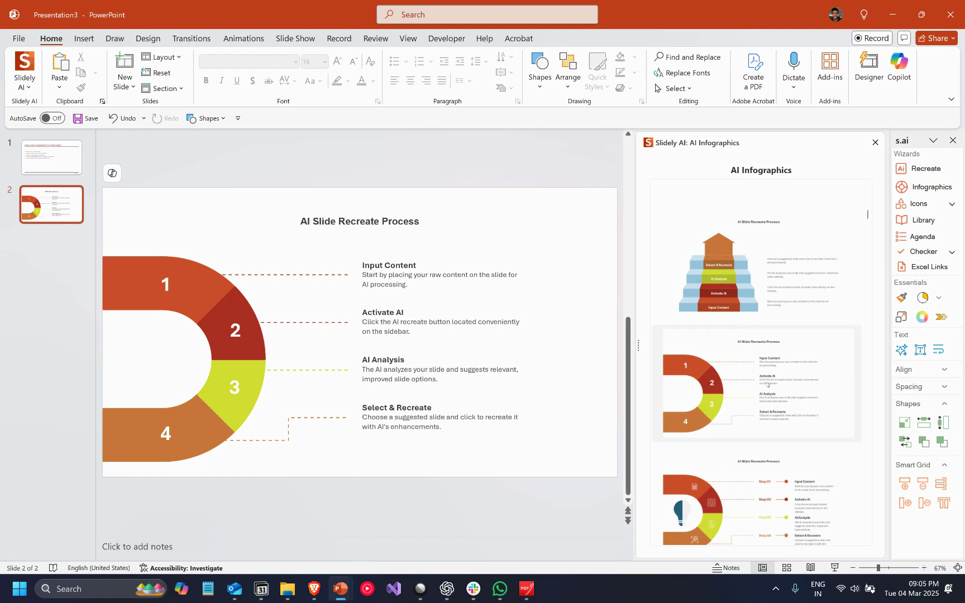965x603 pixels.
Task: Switch to the Design ribbon tab
Action: coord(147,38)
